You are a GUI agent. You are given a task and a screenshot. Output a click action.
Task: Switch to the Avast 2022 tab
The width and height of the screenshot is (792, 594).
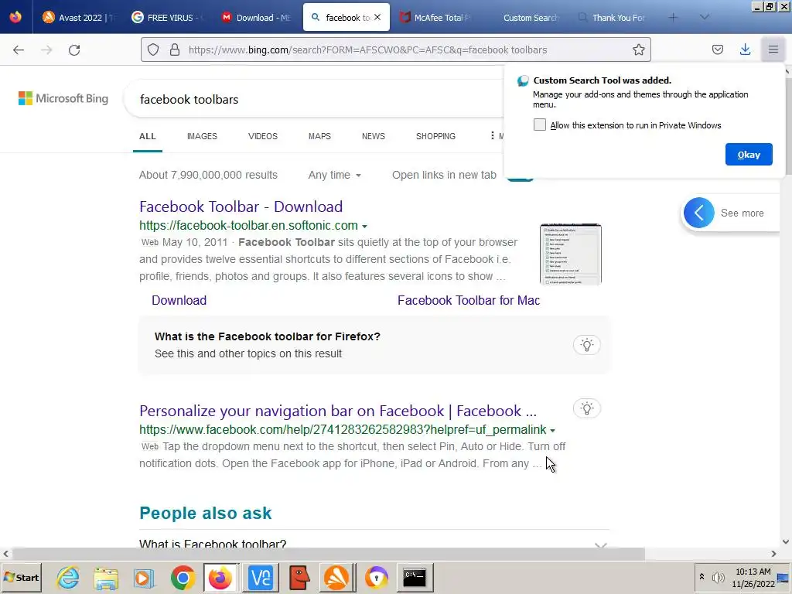point(79,18)
